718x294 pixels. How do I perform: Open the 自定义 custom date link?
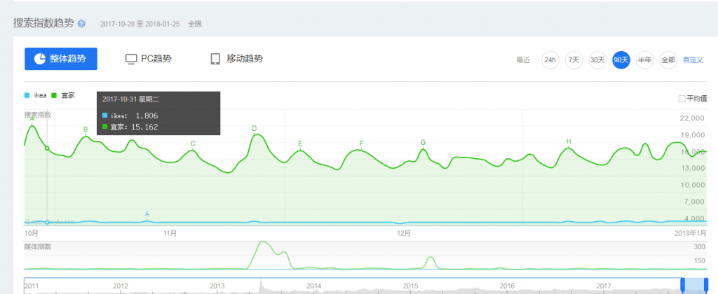coord(693,59)
